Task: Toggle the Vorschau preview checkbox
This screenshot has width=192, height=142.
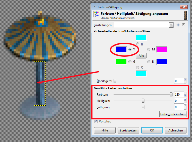Action: (96, 121)
